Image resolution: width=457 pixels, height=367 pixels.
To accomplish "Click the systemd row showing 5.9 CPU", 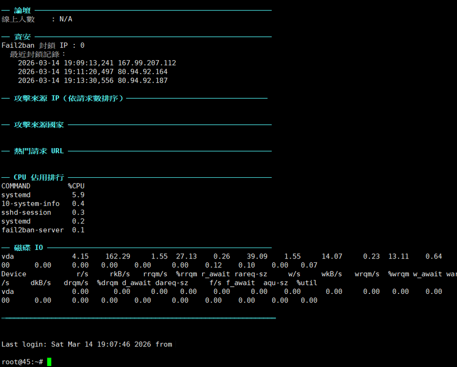I will [x=43, y=195].
